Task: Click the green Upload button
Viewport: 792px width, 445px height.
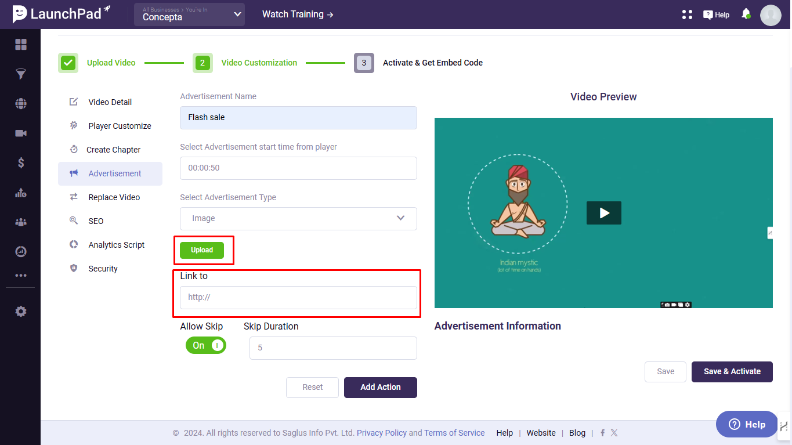Action: [x=202, y=250]
